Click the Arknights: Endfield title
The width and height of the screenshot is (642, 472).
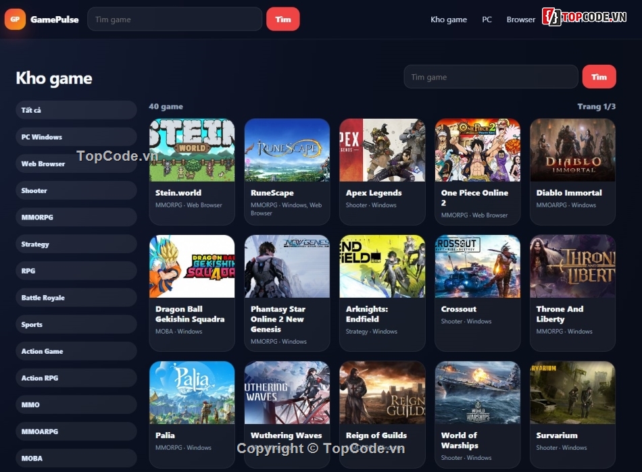click(x=367, y=314)
